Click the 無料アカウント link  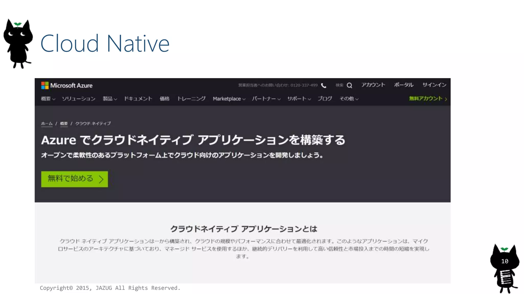pos(428,99)
